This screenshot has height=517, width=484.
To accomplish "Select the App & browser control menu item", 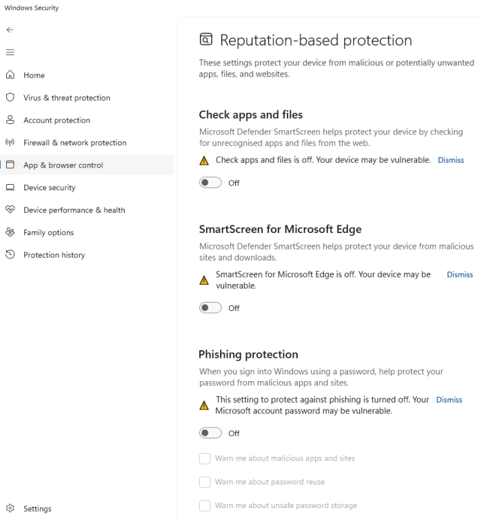I will (x=63, y=165).
